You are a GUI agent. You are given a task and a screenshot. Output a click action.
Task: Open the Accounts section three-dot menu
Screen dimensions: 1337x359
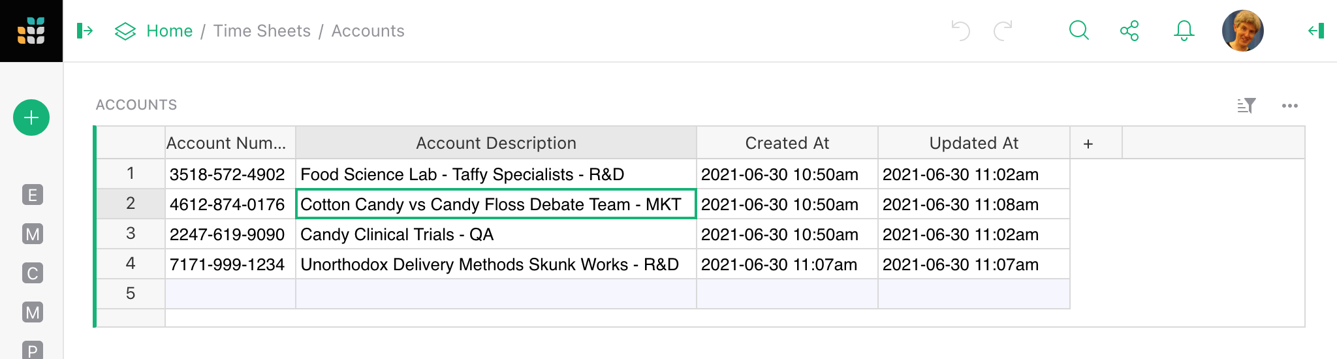[1289, 105]
